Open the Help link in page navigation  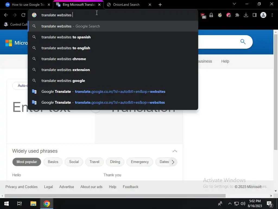225,61
